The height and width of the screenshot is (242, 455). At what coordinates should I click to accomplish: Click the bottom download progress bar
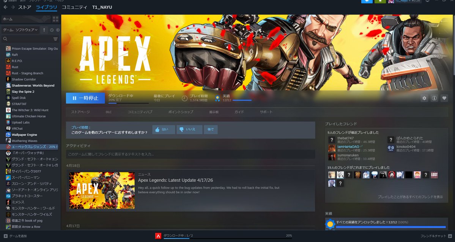[x=228, y=239]
